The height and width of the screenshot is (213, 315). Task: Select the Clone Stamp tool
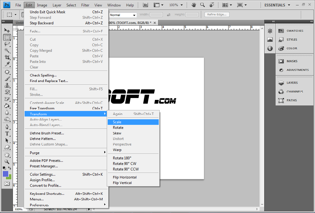(x=7, y=85)
